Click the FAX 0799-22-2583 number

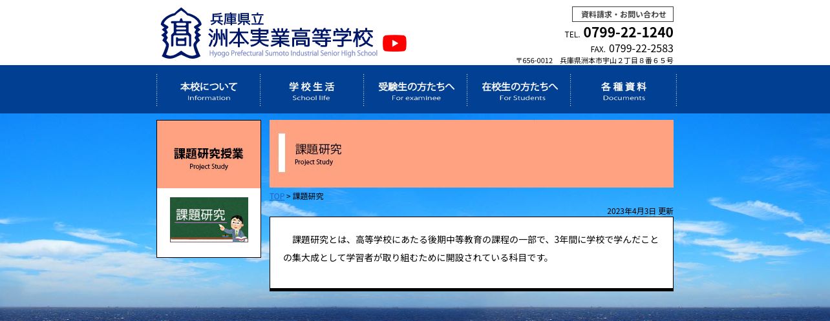(x=632, y=49)
